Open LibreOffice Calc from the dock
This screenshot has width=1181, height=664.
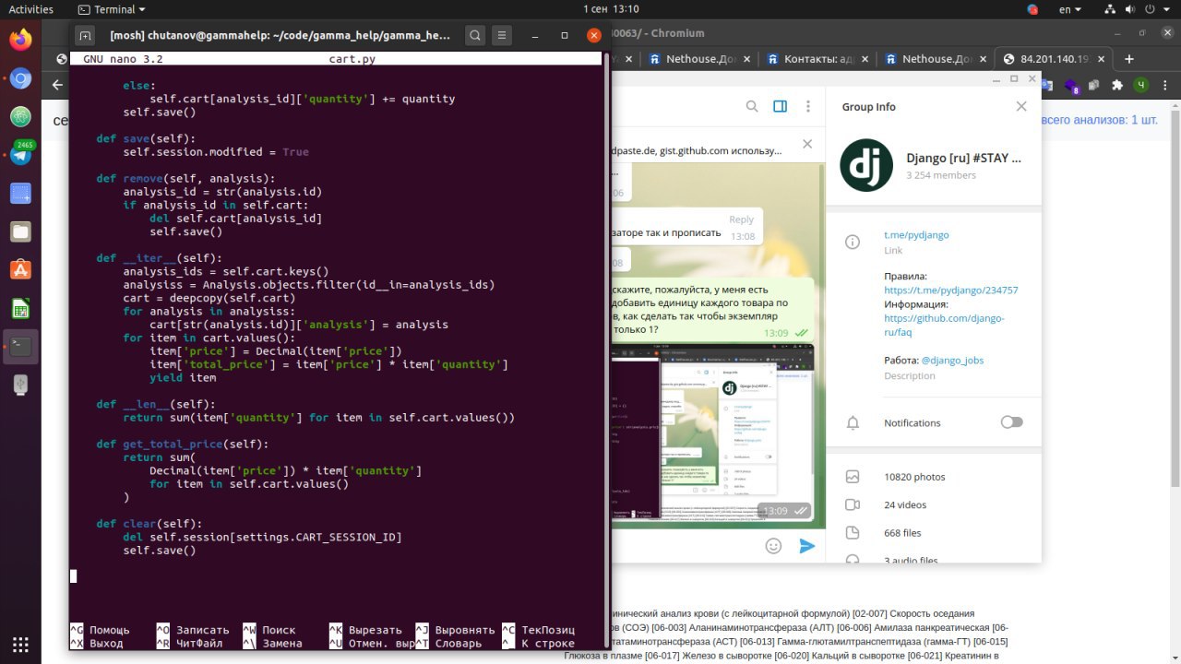coord(20,308)
